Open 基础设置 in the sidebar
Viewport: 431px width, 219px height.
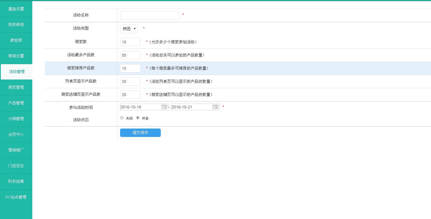[x=16, y=9]
